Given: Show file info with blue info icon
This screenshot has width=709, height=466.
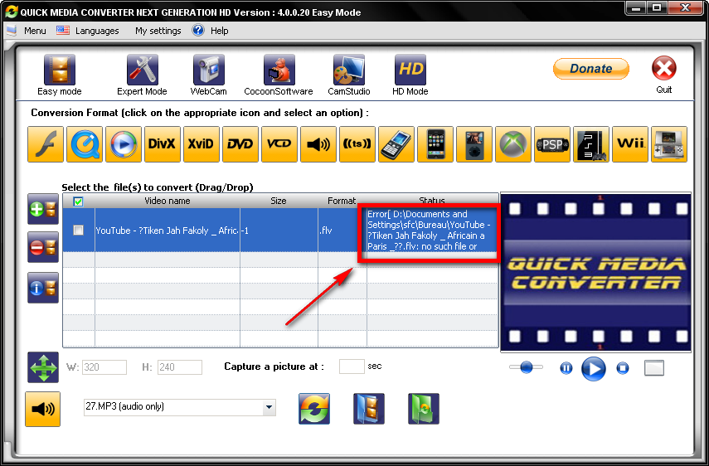Looking at the screenshot, I should tap(43, 288).
